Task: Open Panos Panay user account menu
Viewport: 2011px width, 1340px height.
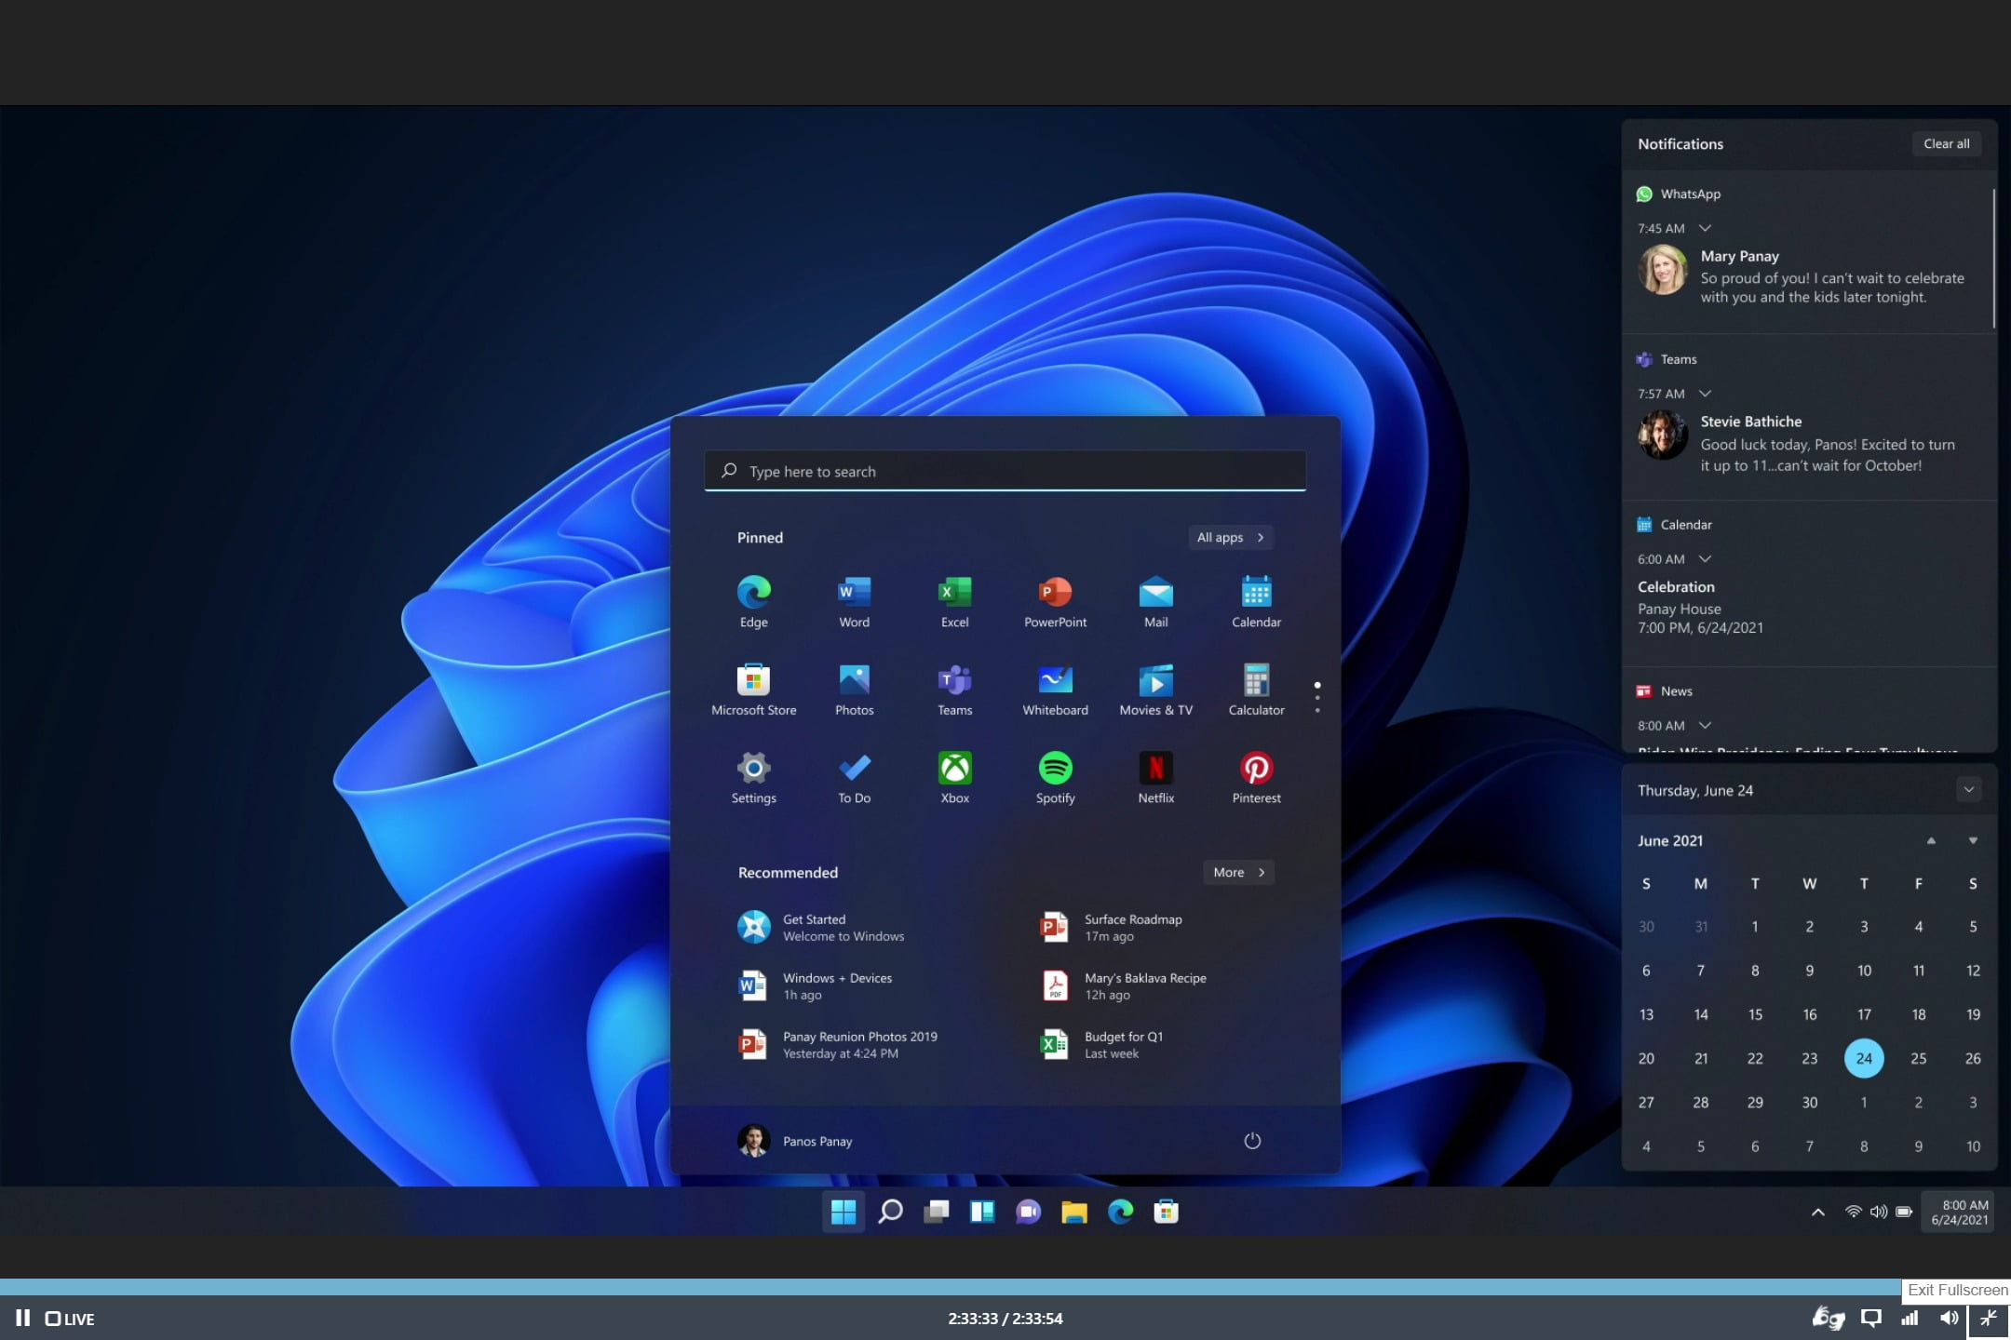Action: 795,1141
